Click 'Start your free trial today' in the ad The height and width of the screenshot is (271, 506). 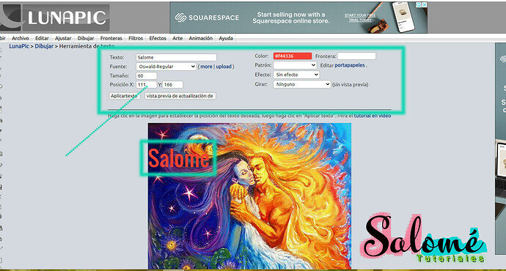pyautogui.click(x=360, y=18)
